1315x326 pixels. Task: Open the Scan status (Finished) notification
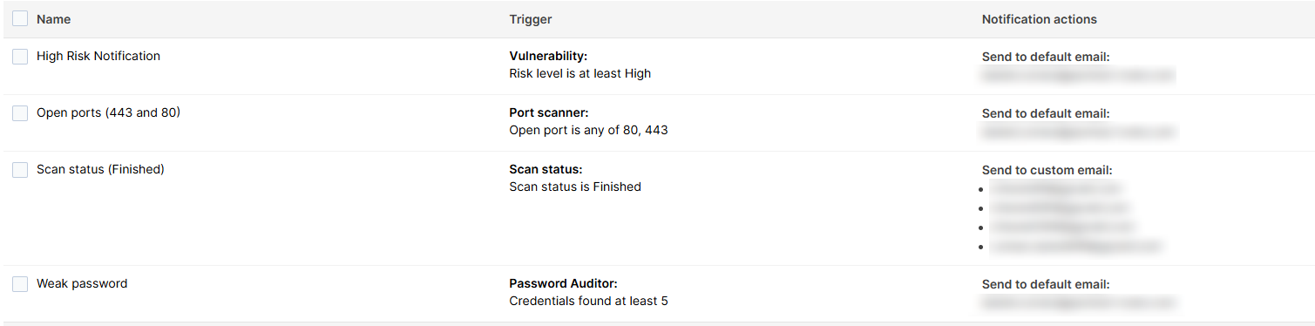[100, 169]
